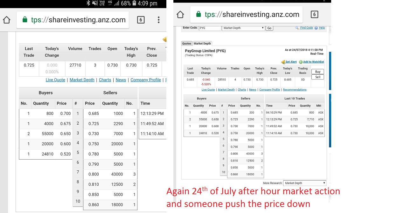Click the 27710 Volume value in the left screenshot
The image size is (397, 213).
(75, 65)
